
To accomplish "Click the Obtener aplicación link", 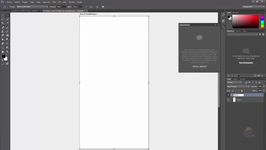I will click(x=199, y=66).
